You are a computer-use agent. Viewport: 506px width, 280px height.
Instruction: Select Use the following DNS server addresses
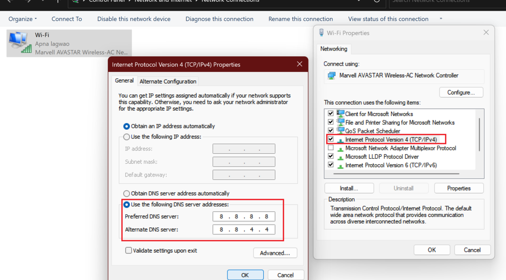[x=126, y=205]
